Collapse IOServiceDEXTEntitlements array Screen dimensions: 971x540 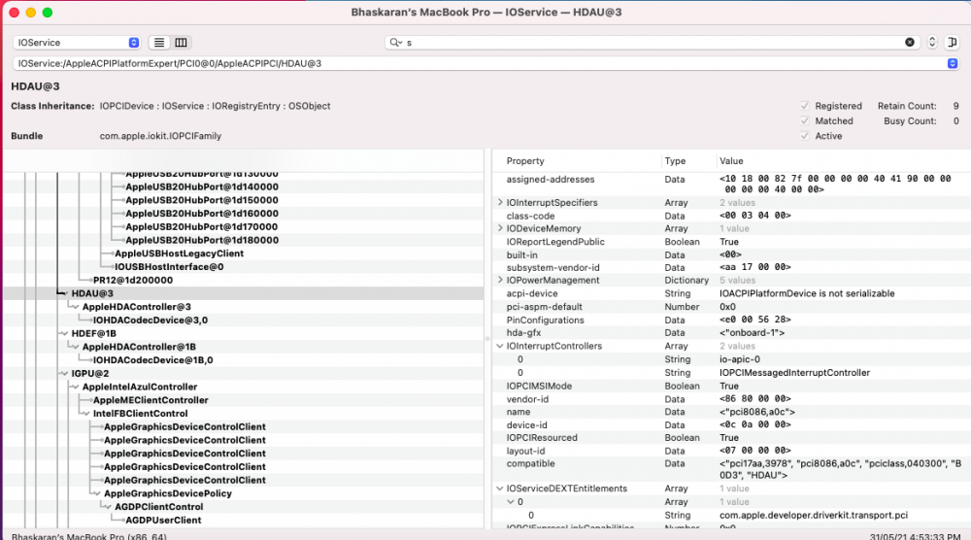point(500,489)
